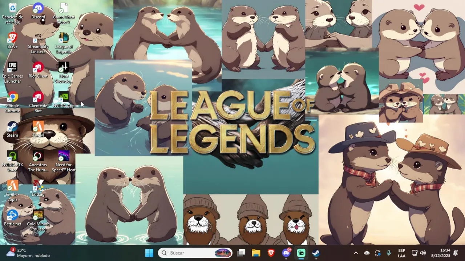Select the Steam desktop shortcut
This screenshot has width=465, height=261.
pyautogui.click(x=12, y=129)
